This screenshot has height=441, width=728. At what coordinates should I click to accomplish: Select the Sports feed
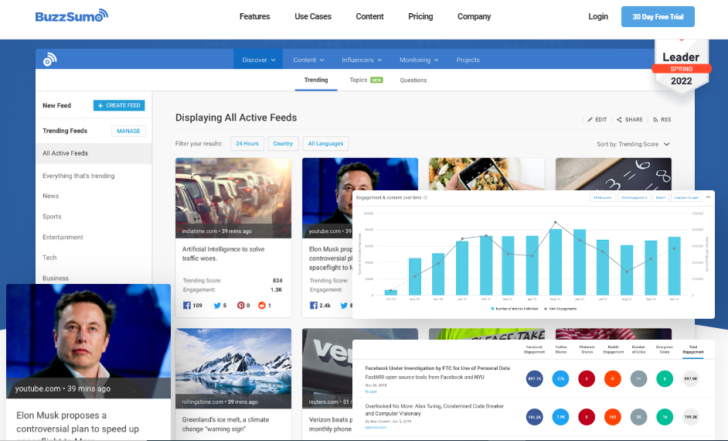[x=52, y=217]
